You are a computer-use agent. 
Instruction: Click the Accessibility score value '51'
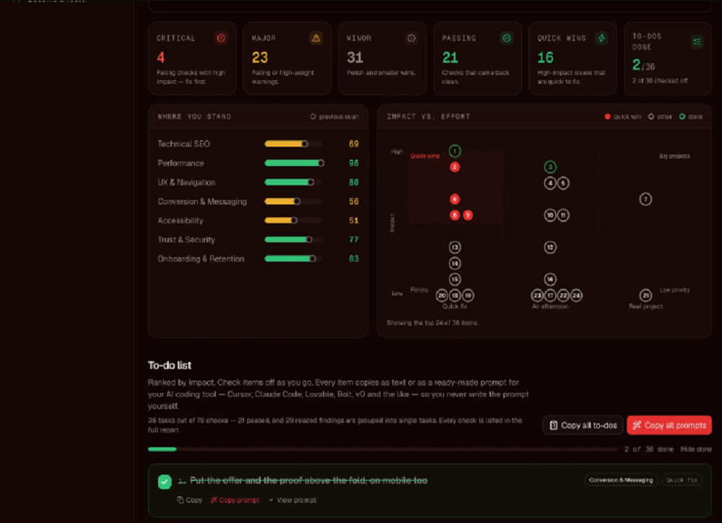(354, 221)
